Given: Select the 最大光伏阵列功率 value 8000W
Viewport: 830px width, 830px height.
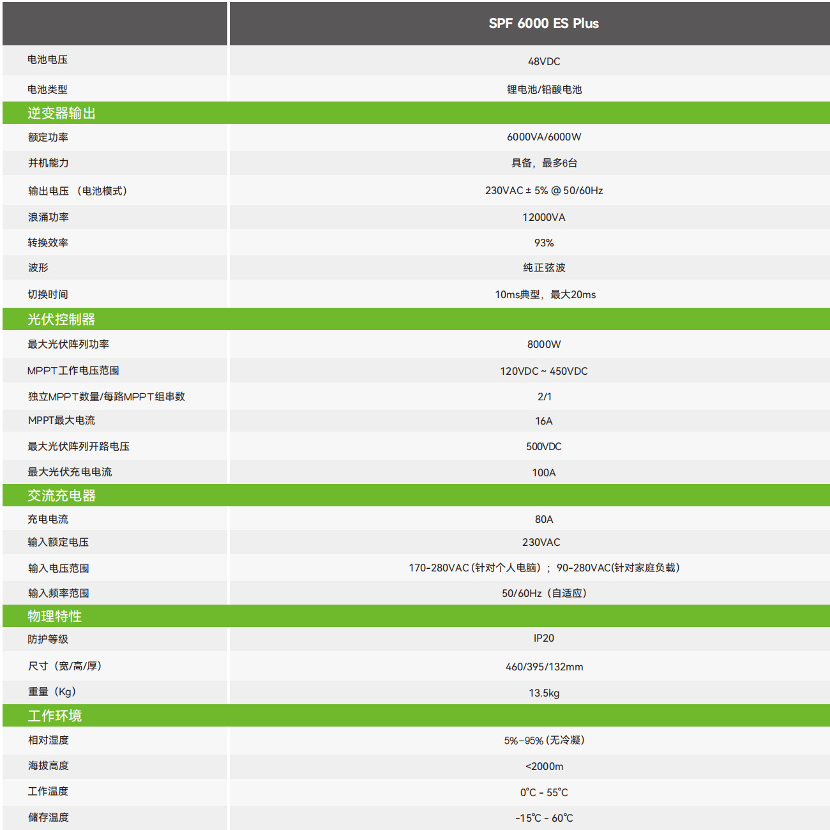Looking at the screenshot, I should (x=543, y=345).
